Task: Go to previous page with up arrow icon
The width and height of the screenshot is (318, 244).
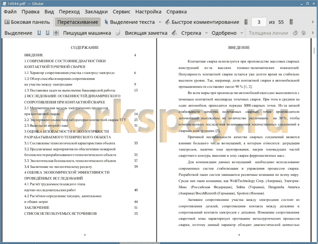Action: click(x=246, y=22)
